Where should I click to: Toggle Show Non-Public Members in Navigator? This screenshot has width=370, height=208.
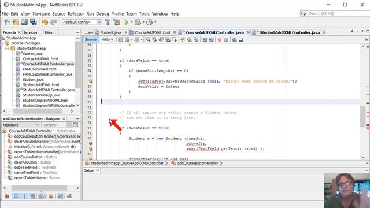[33, 196]
